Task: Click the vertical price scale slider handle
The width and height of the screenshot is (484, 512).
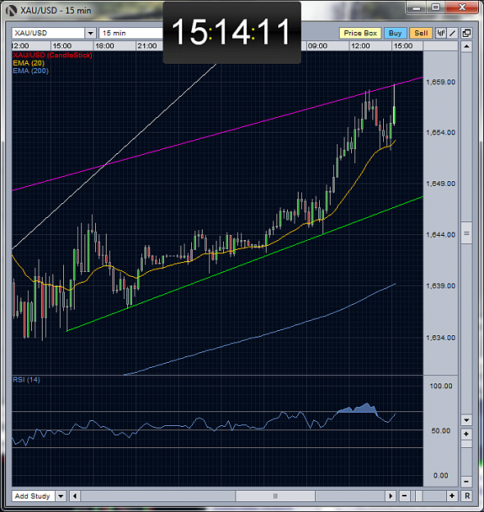Action: tap(466, 233)
